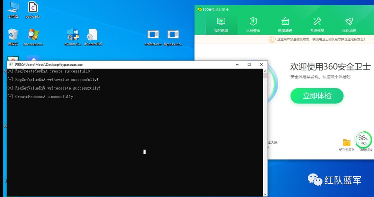Click the 安全风险早发现 subtitle text
374x197 pixels.
tap(320, 77)
